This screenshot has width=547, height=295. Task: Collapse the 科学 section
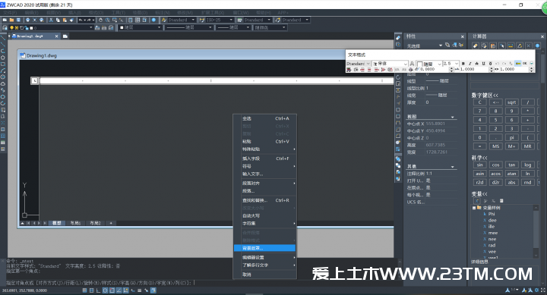pos(479,158)
